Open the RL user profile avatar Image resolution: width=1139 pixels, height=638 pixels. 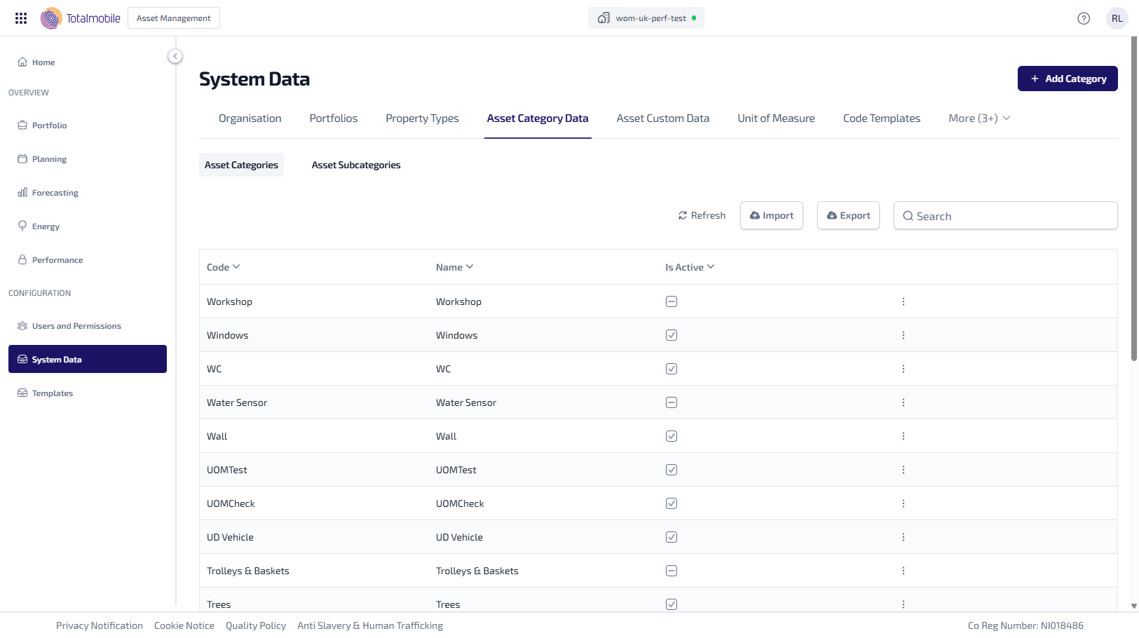click(x=1117, y=18)
